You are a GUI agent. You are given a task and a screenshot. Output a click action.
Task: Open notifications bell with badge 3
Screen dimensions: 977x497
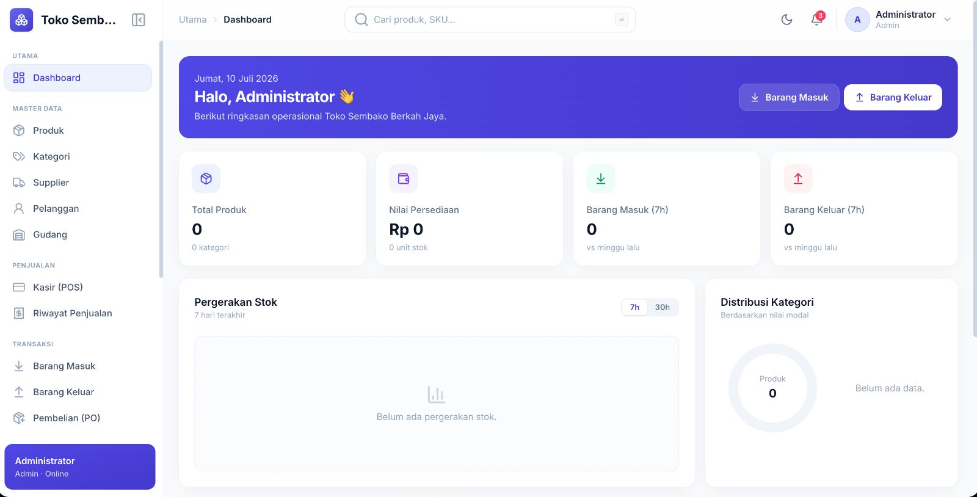817,19
